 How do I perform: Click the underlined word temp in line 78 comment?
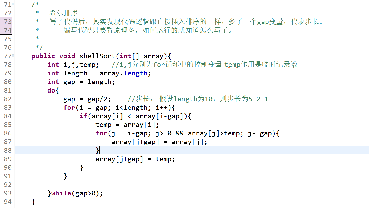(232, 65)
